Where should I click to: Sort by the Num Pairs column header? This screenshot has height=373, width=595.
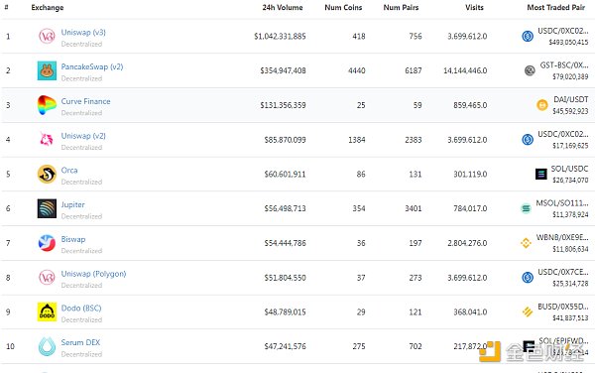point(401,7)
